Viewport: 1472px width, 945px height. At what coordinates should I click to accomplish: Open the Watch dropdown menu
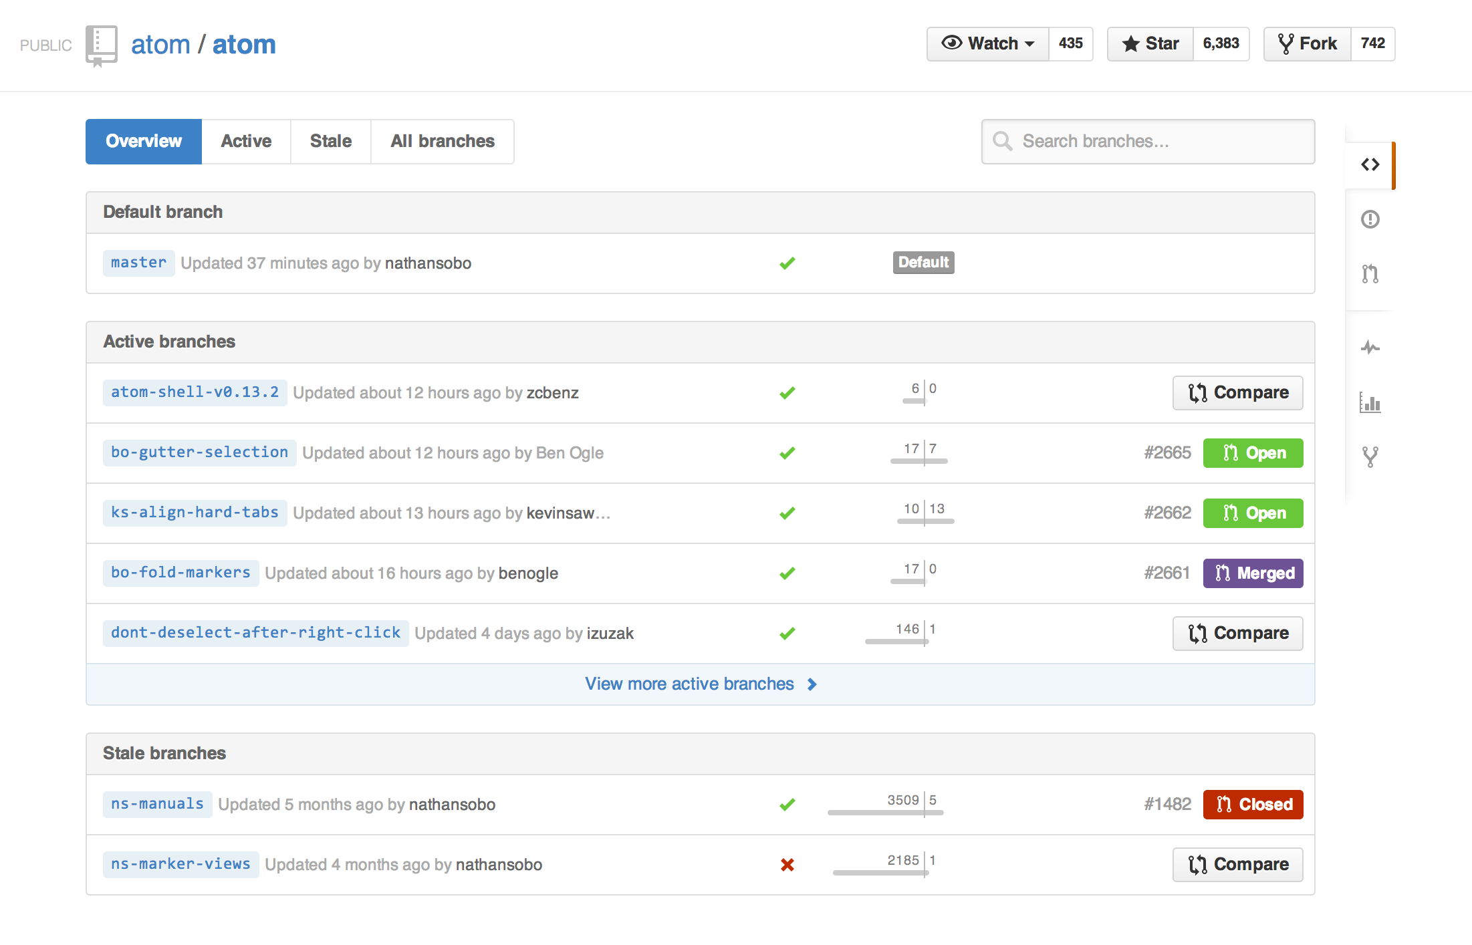[x=988, y=44]
